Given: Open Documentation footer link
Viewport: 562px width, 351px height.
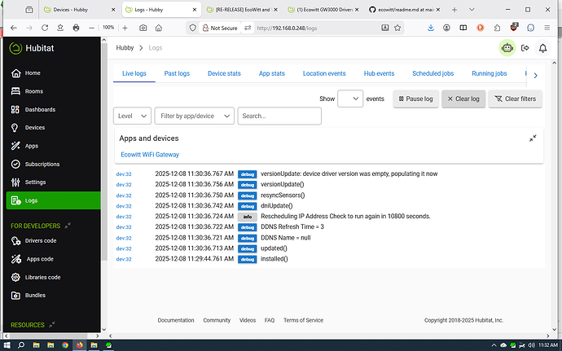Looking at the screenshot, I should pyautogui.click(x=176, y=320).
